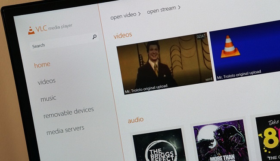Open media servers in sidebar
The width and height of the screenshot is (280, 161).
[65, 130]
